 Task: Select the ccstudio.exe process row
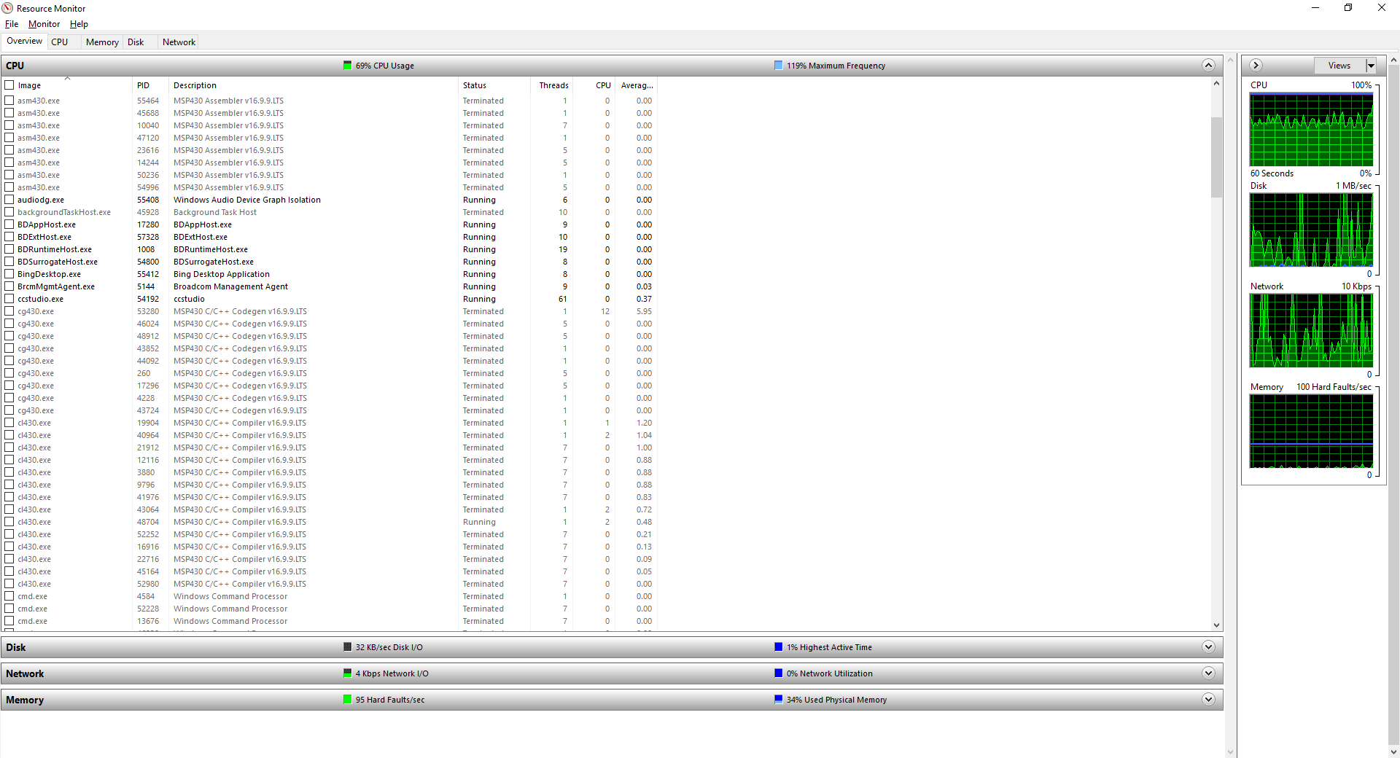[x=328, y=299]
